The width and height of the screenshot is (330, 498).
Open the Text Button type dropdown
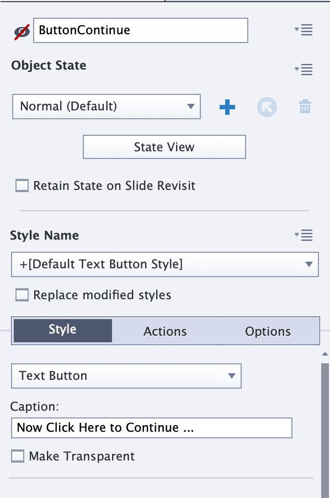coord(126,376)
